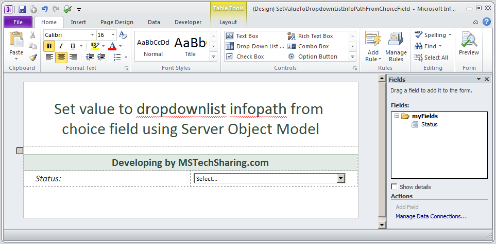This screenshot has width=496, height=244.
Task: Insert a Text Box control
Action: point(242,36)
